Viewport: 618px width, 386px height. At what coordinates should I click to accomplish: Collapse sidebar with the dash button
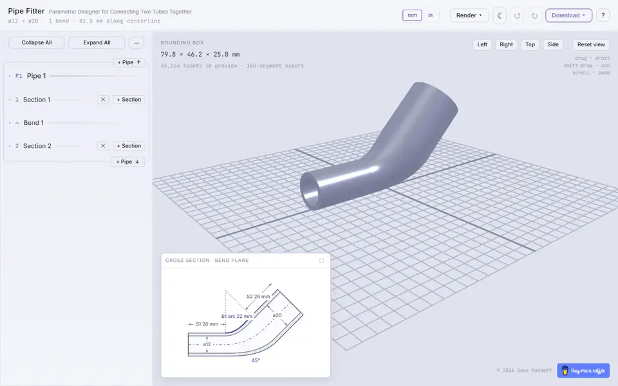(136, 42)
